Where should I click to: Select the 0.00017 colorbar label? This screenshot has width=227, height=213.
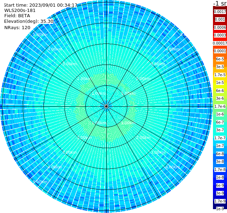pyautogui.click(x=220, y=43)
